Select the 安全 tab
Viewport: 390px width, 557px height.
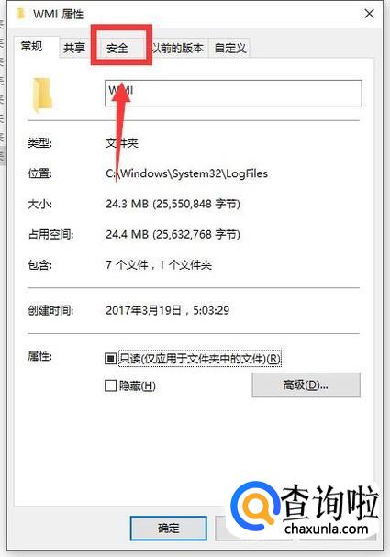pyautogui.click(x=118, y=48)
